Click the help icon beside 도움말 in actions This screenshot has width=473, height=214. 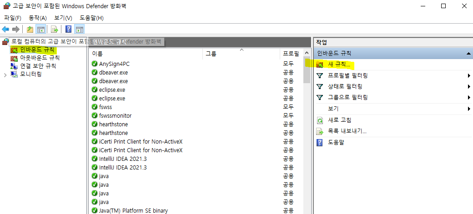pyautogui.click(x=319, y=142)
